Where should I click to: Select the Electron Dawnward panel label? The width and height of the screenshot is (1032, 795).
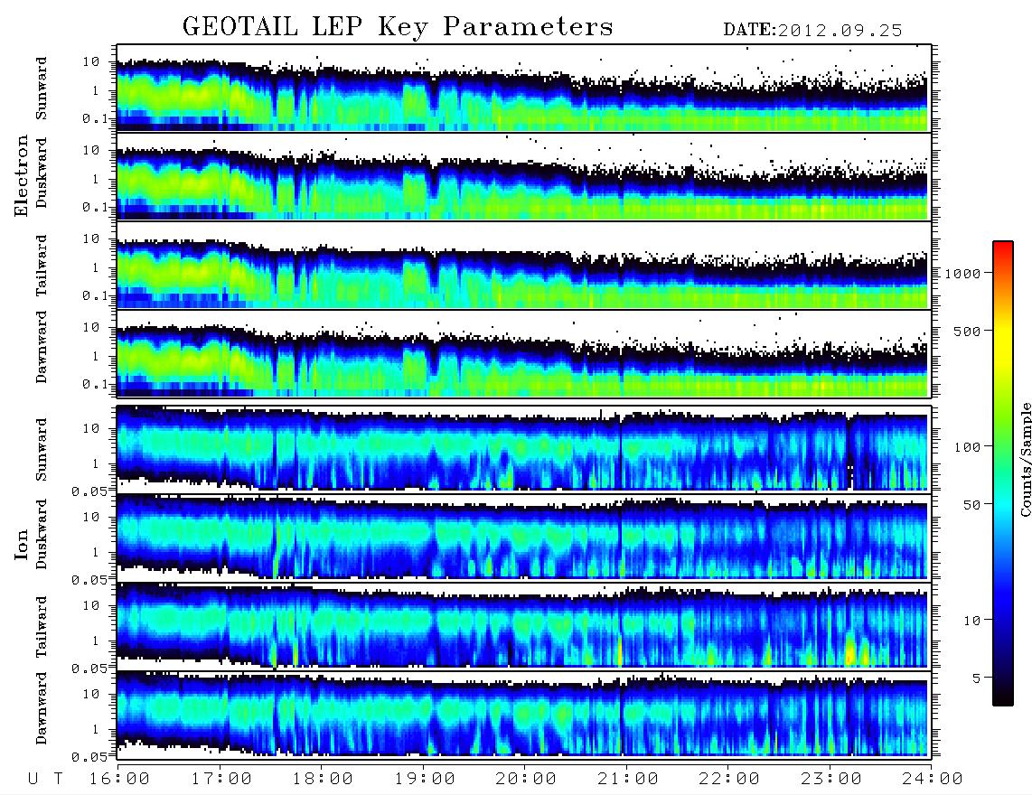point(42,348)
